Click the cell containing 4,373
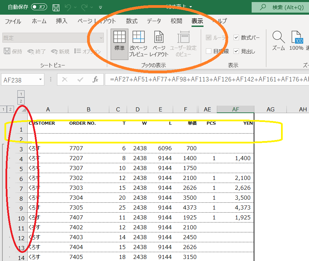The image size is (309, 261). 236,208
